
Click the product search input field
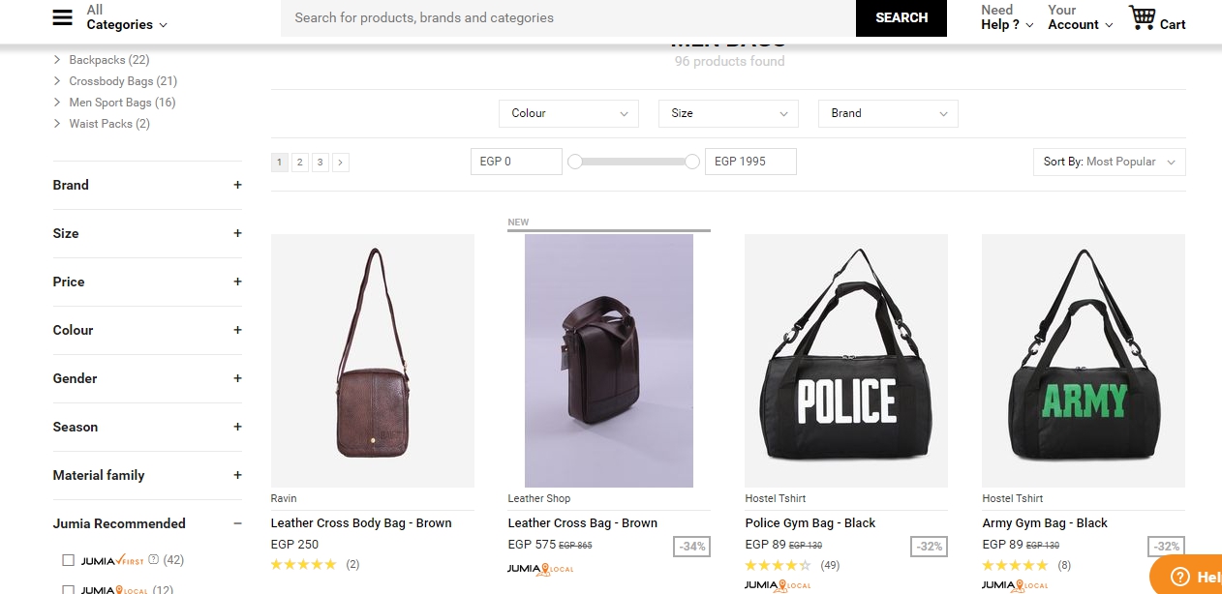click(x=567, y=17)
